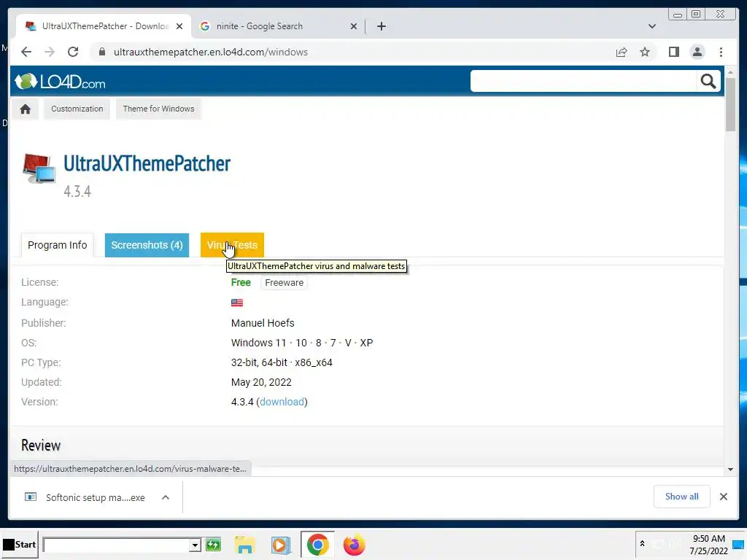Open the Customization breadcrumb
747x560 pixels.
(x=77, y=109)
